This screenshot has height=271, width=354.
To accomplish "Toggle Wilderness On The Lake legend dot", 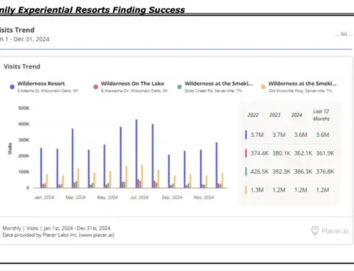I will pyautogui.click(x=96, y=87).
